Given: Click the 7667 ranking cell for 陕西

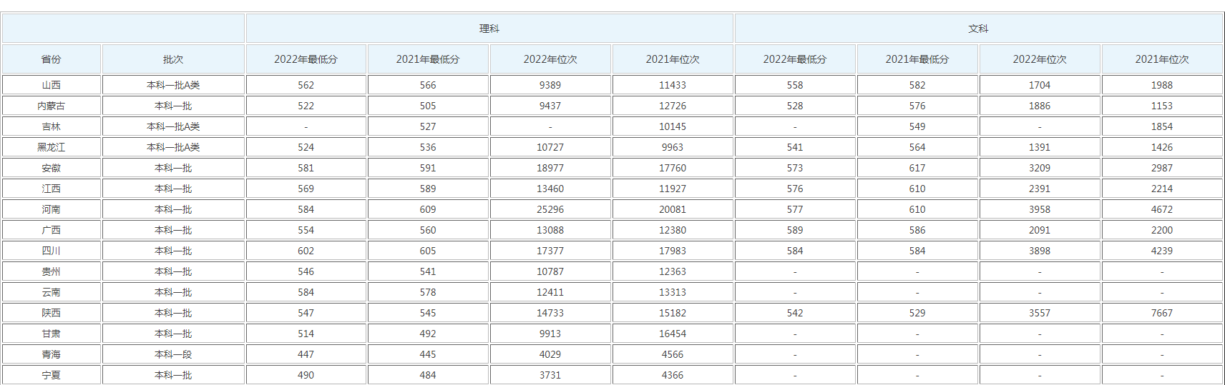Looking at the screenshot, I should point(1162,313).
